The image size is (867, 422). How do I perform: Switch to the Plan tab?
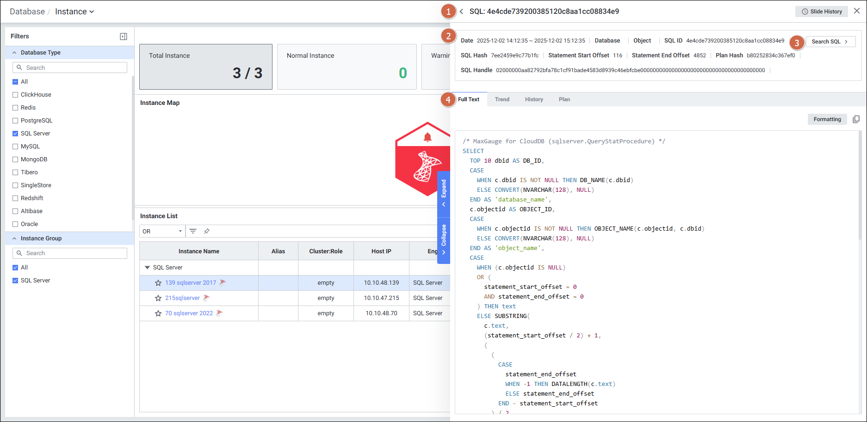point(564,99)
